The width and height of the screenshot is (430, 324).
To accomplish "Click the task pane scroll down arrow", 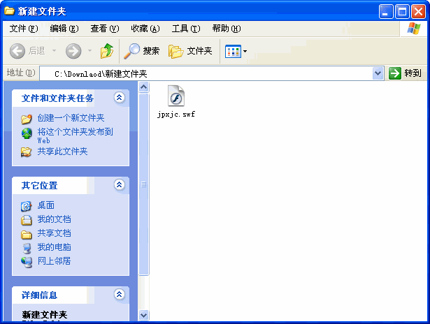I will [144, 315].
